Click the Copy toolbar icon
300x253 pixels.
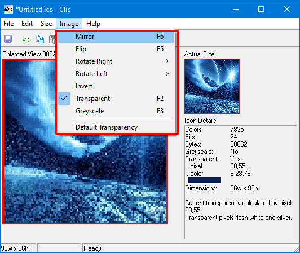tap(39, 39)
